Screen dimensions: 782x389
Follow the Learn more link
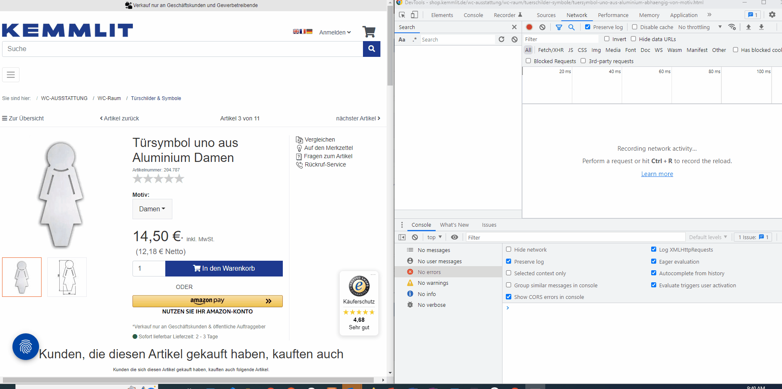pyautogui.click(x=657, y=174)
